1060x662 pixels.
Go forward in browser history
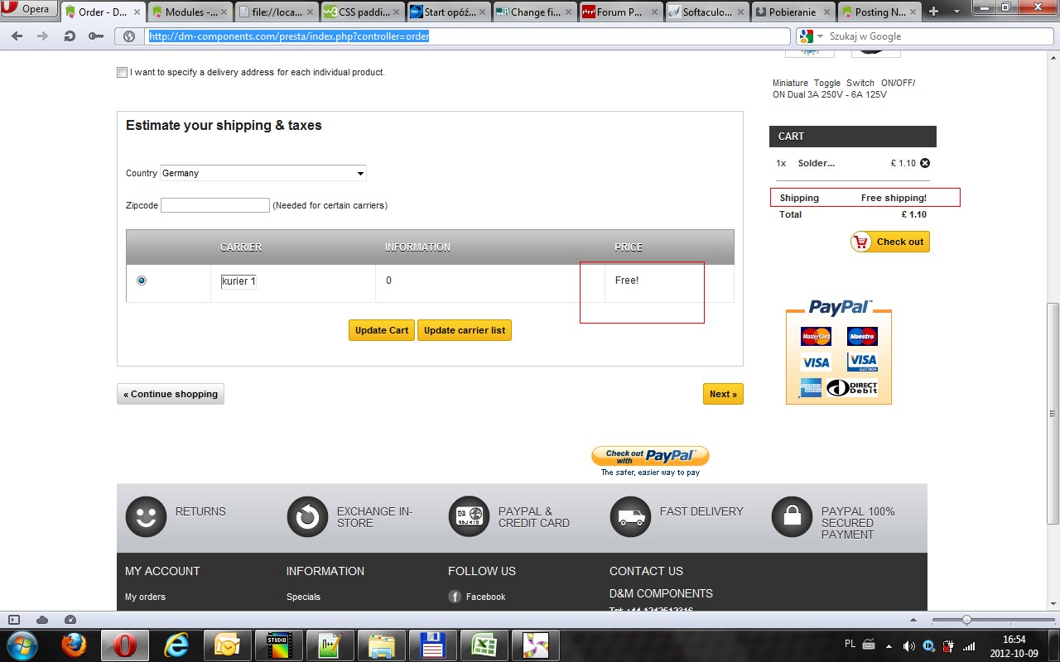pyautogui.click(x=42, y=36)
